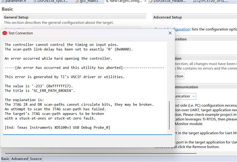Click the 'scan-path link-delay has been set' line
The image size is (237, 162).
click(x=69, y=49)
